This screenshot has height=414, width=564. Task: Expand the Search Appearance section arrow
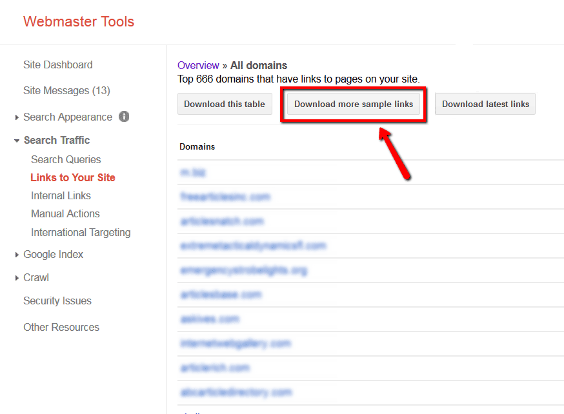coord(17,117)
